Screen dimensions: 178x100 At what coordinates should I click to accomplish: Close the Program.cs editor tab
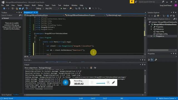(x=37, y=12)
